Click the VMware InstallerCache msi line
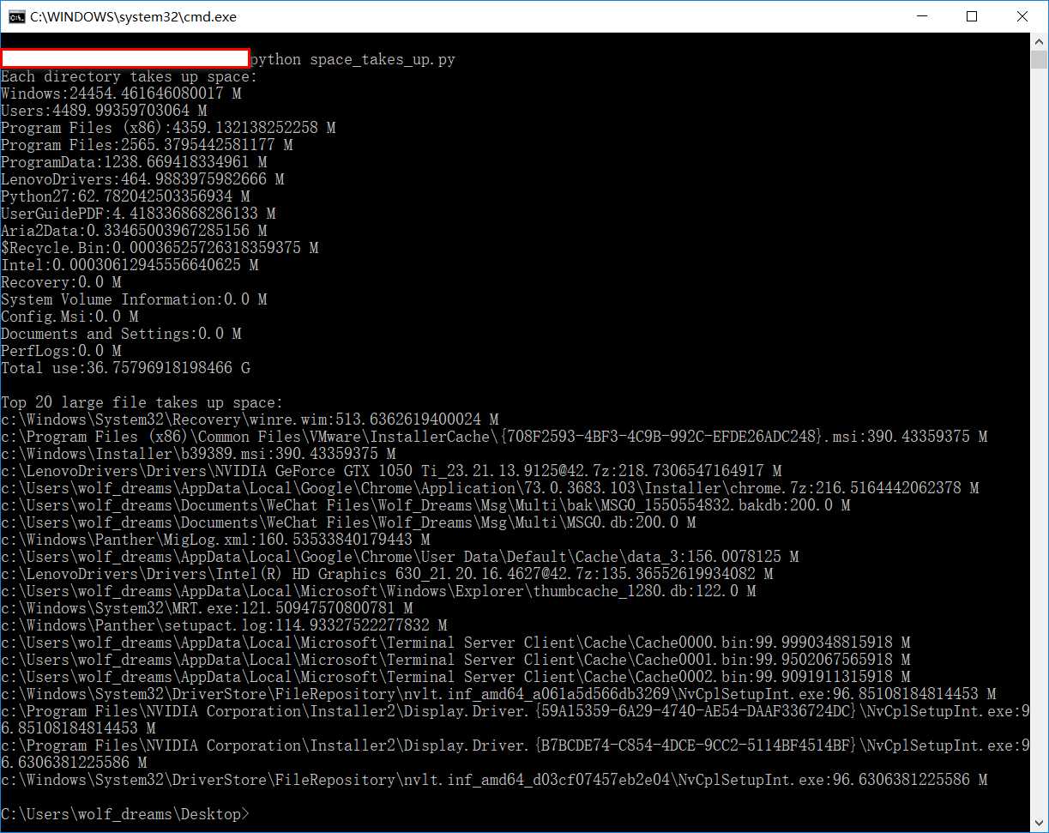The width and height of the screenshot is (1049, 833). pyautogui.click(x=494, y=437)
